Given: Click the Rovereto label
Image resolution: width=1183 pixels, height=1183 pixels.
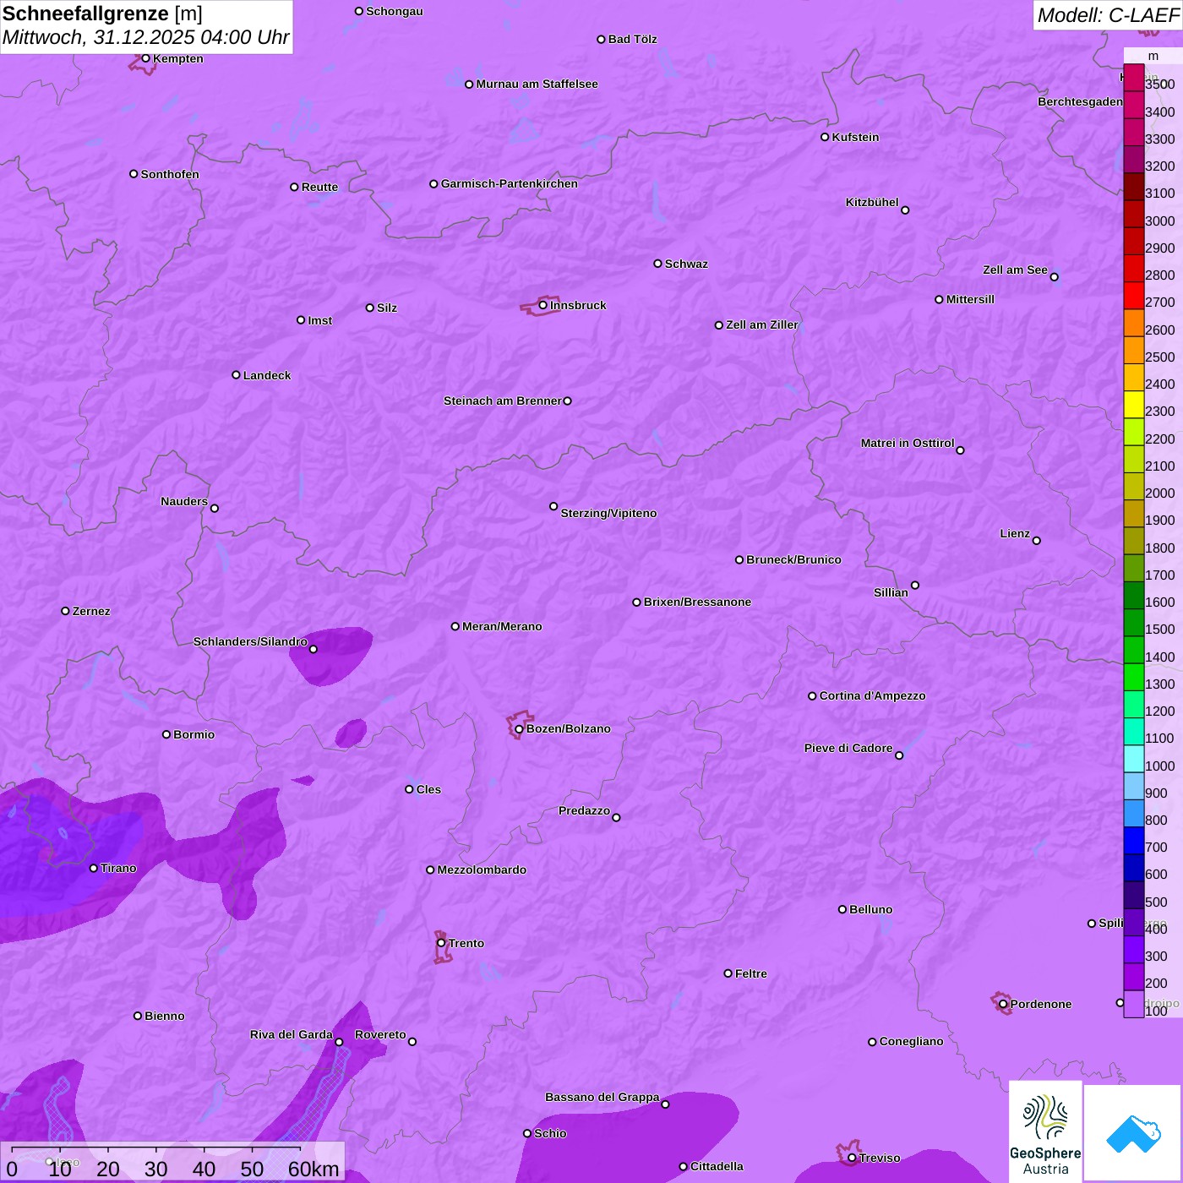Looking at the screenshot, I should [x=380, y=1034].
